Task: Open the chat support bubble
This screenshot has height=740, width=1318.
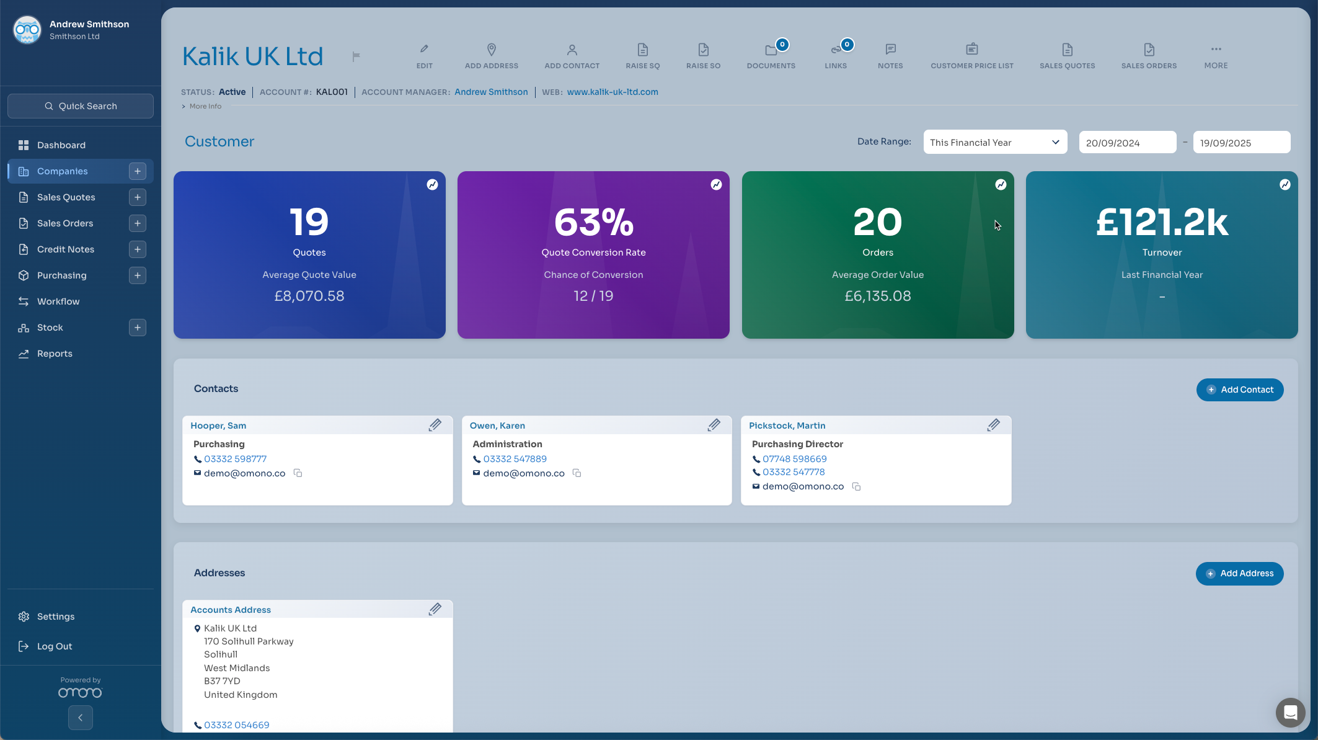Action: tap(1290, 712)
